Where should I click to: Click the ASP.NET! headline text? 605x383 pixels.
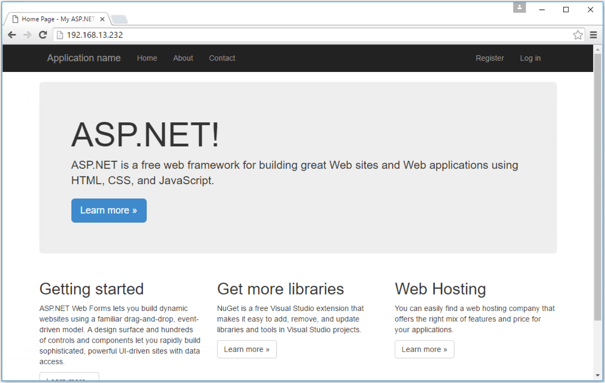click(x=145, y=135)
